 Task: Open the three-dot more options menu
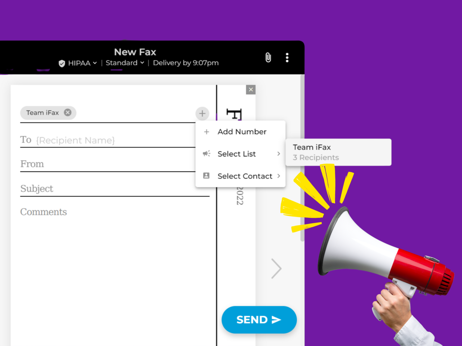click(x=287, y=57)
